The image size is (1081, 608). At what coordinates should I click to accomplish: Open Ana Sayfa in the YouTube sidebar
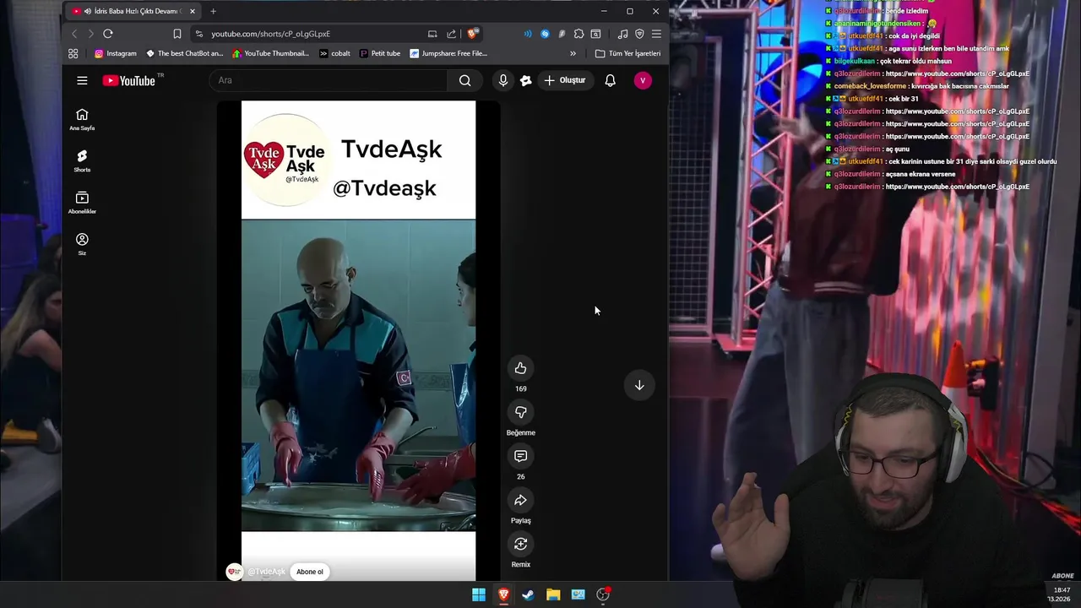coord(82,120)
